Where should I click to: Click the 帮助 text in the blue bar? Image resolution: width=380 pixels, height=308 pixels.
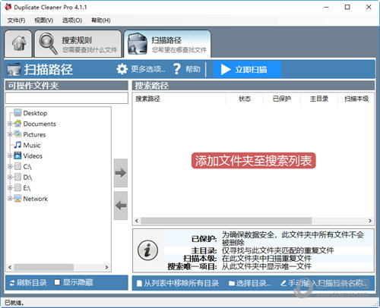click(193, 69)
